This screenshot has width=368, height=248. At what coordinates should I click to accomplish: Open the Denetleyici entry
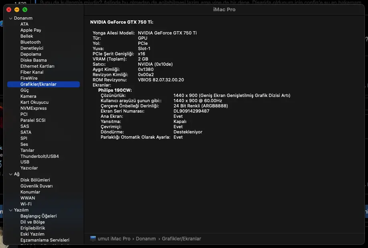pyautogui.click(x=32, y=48)
